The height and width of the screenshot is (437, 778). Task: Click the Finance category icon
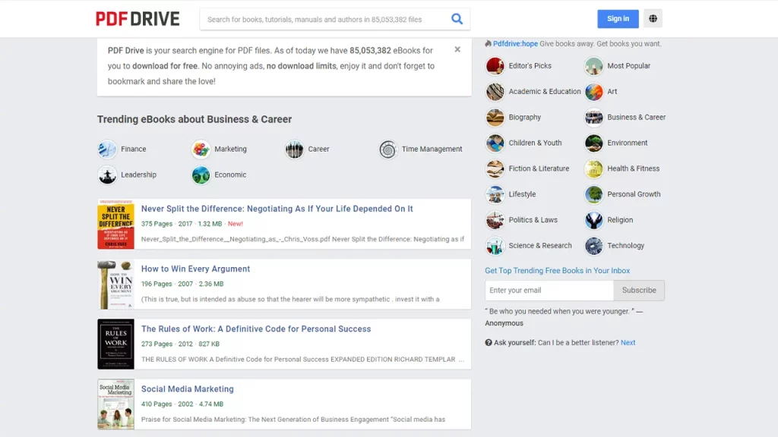tap(107, 149)
